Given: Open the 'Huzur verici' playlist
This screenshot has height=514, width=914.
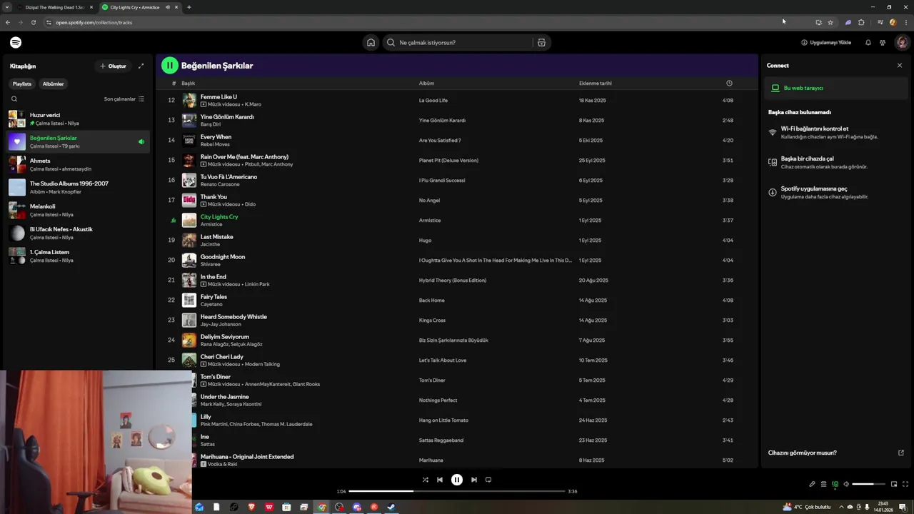Looking at the screenshot, I should click(x=78, y=119).
